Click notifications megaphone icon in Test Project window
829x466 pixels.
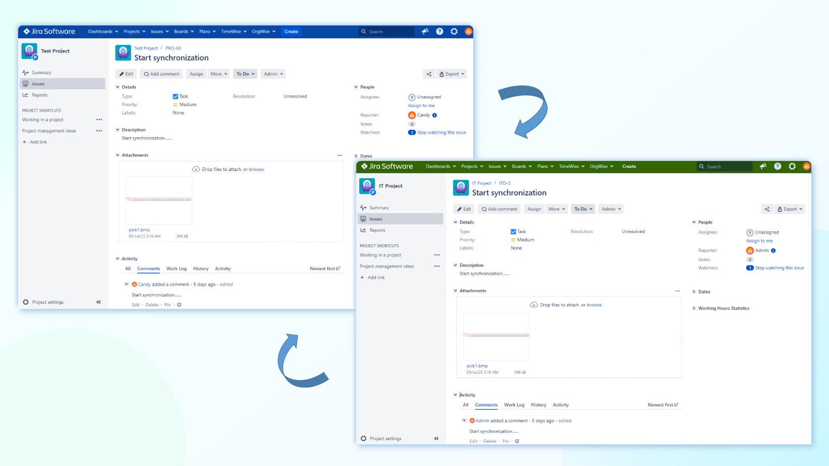click(425, 32)
